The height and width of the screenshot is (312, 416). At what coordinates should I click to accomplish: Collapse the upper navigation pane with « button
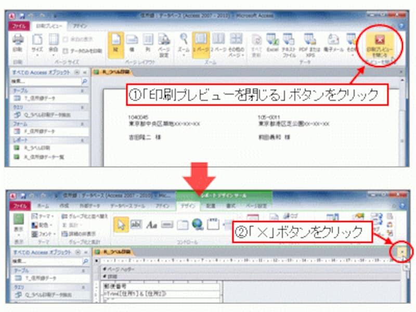85,72
